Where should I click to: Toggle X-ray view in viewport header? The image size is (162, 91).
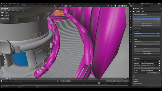click(x=119, y=6)
